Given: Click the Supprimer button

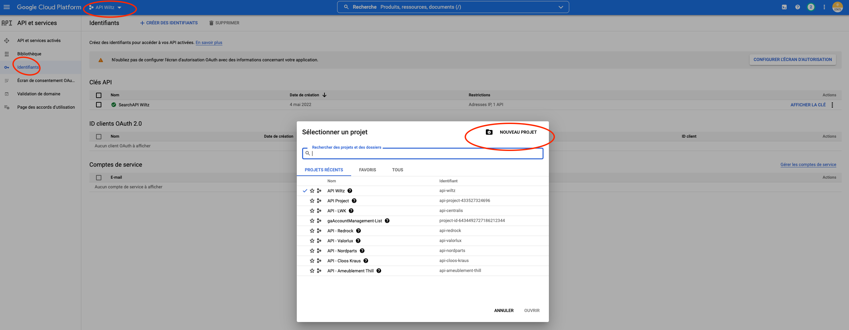Looking at the screenshot, I should 224,23.
